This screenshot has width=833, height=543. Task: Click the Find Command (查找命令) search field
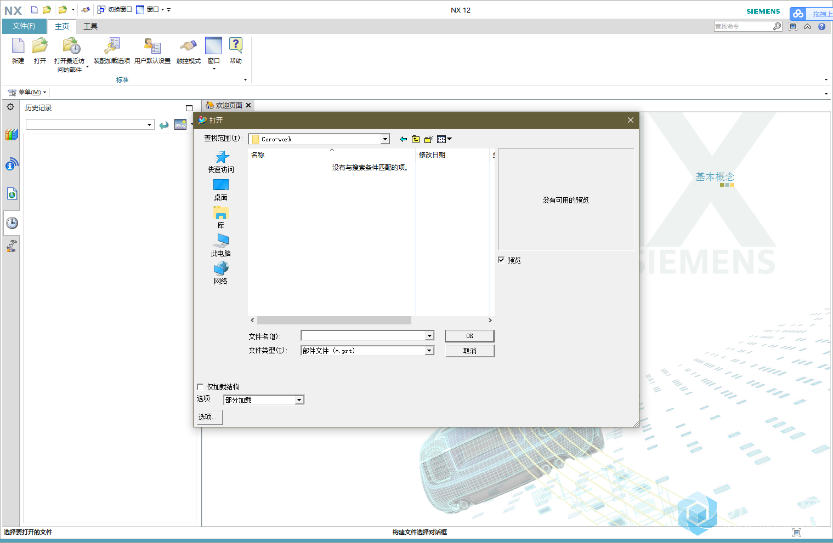coord(743,26)
